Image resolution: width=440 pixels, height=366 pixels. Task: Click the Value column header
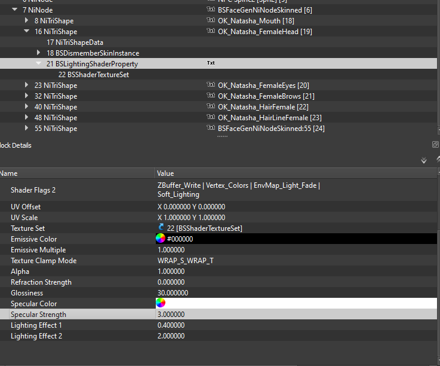(296, 173)
